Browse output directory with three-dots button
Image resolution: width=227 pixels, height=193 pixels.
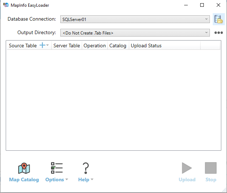tap(218, 33)
